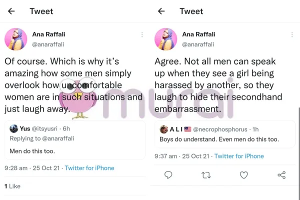Screen dimensions: 300x200
Task: Go back from the "Of course" tweet
Action: pos(11,11)
